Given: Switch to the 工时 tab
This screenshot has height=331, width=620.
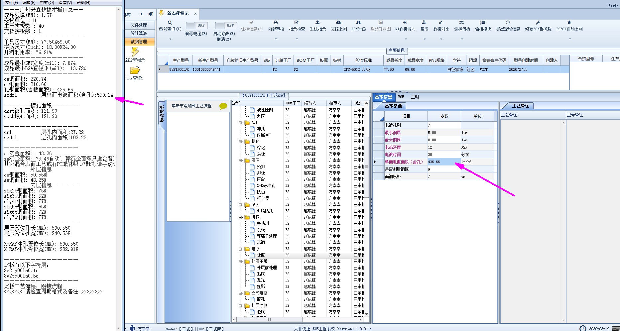Looking at the screenshot, I should (415, 97).
